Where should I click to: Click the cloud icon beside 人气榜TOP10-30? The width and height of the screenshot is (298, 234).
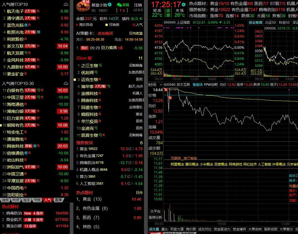(x=66, y=83)
